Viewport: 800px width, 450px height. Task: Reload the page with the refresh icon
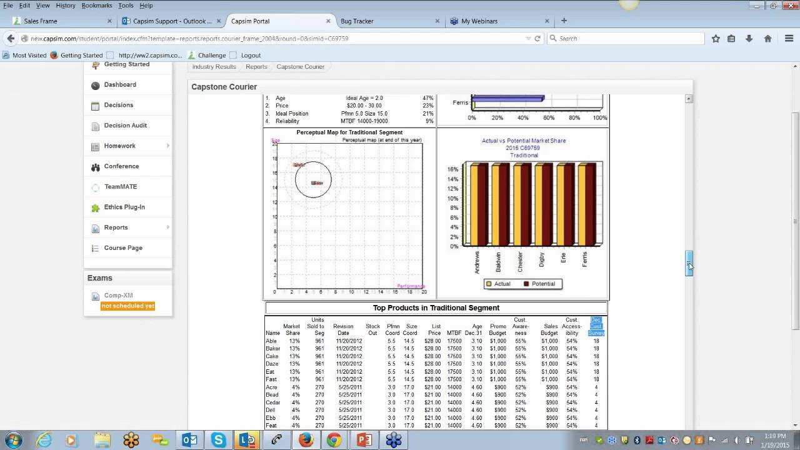pyautogui.click(x=537, y=38)
